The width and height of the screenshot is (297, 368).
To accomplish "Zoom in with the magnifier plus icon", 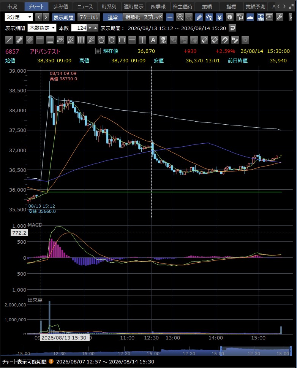I will coord(180,17).
